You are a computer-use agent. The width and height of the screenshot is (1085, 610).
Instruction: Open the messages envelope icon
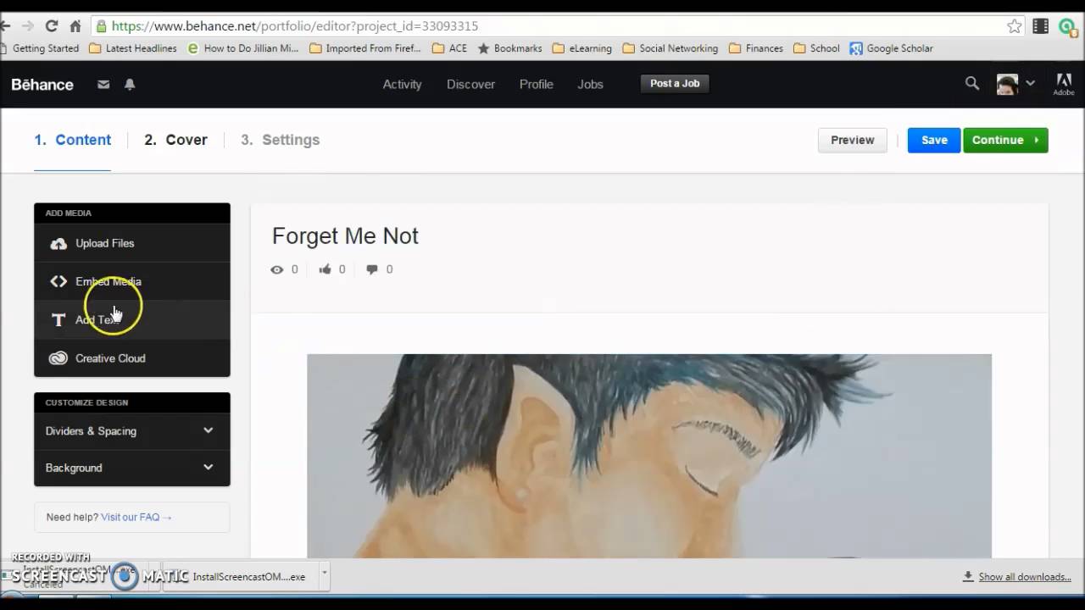pyautogui.click(x=103, y=84)
